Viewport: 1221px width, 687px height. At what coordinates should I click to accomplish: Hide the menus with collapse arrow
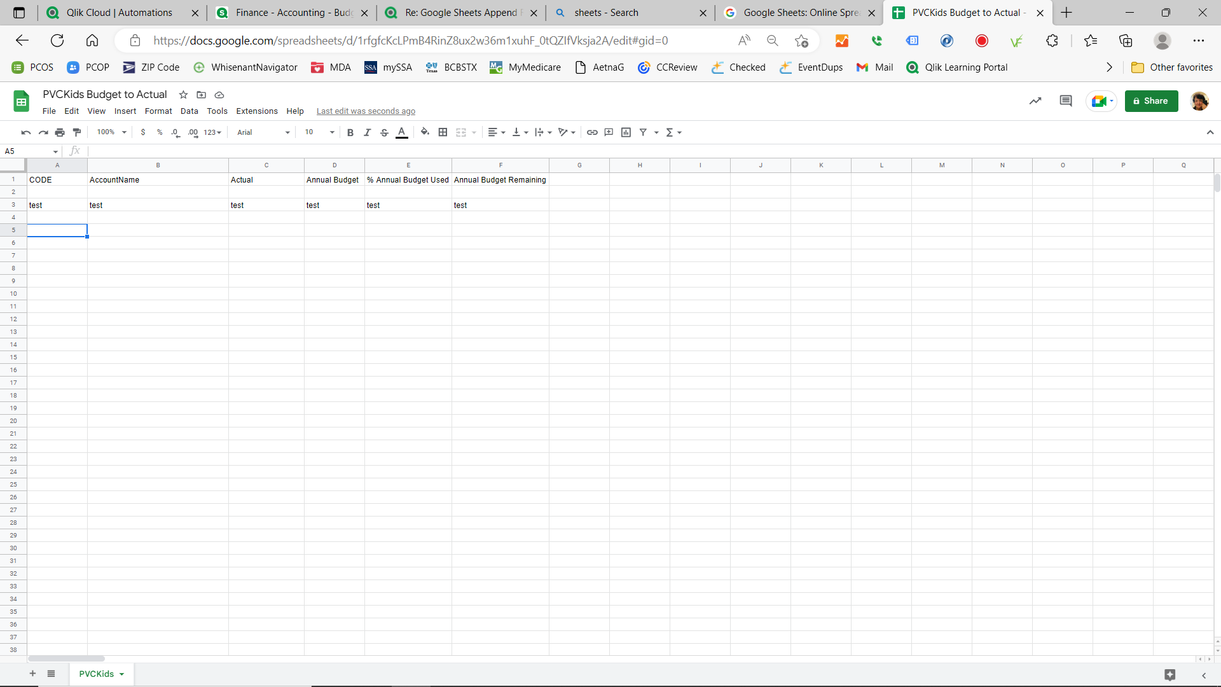1210,132
